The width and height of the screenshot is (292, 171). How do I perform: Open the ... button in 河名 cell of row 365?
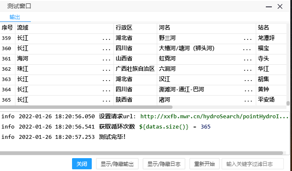pyautogui.click(x=248, y=101)
